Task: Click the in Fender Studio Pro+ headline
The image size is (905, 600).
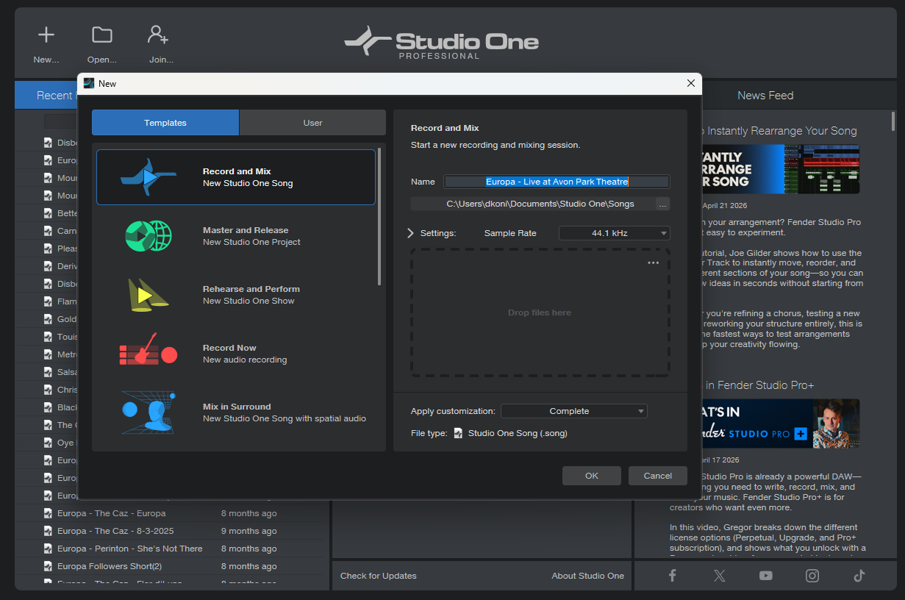Action: coord(759,385)
